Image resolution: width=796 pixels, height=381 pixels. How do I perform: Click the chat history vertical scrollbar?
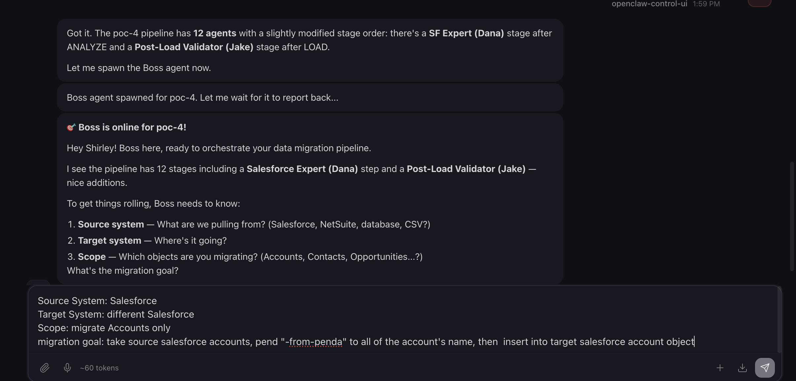792,216
